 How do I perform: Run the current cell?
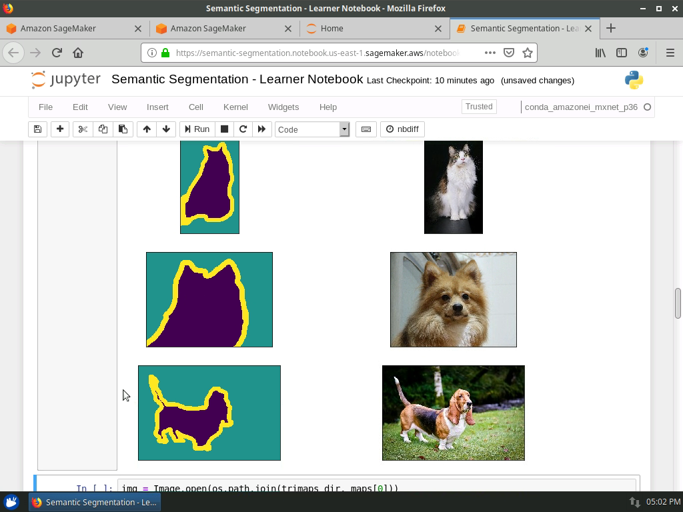[197, 129]
